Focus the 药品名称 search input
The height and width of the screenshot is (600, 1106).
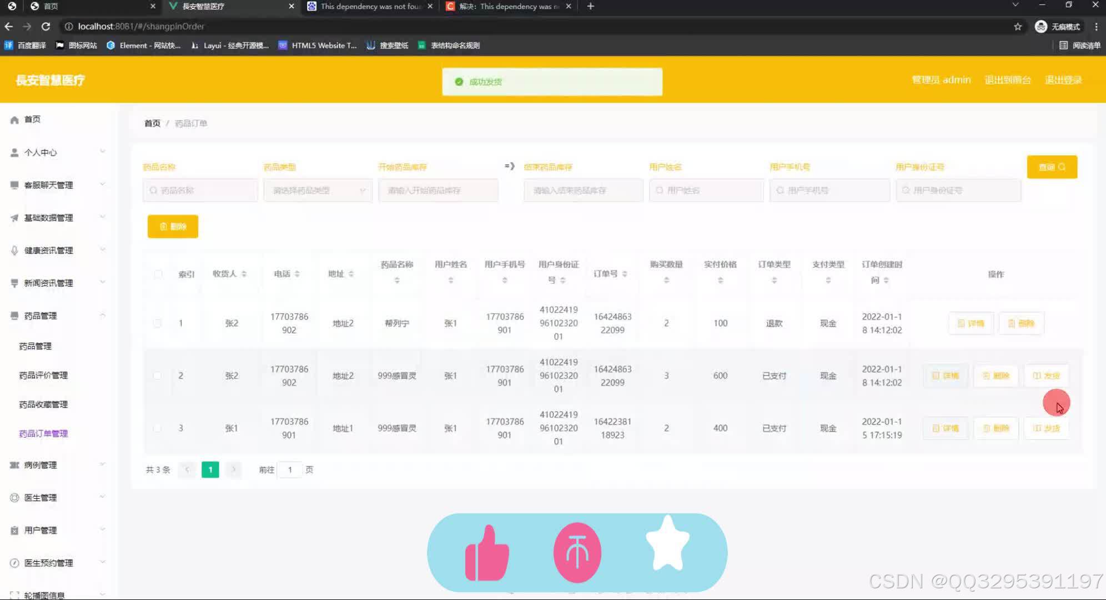coord(200,191)
